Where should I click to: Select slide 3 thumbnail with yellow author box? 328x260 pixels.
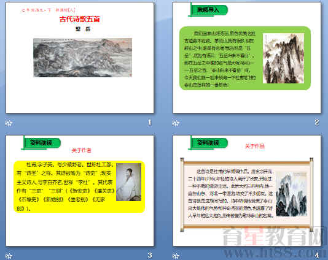pos(80,191)
